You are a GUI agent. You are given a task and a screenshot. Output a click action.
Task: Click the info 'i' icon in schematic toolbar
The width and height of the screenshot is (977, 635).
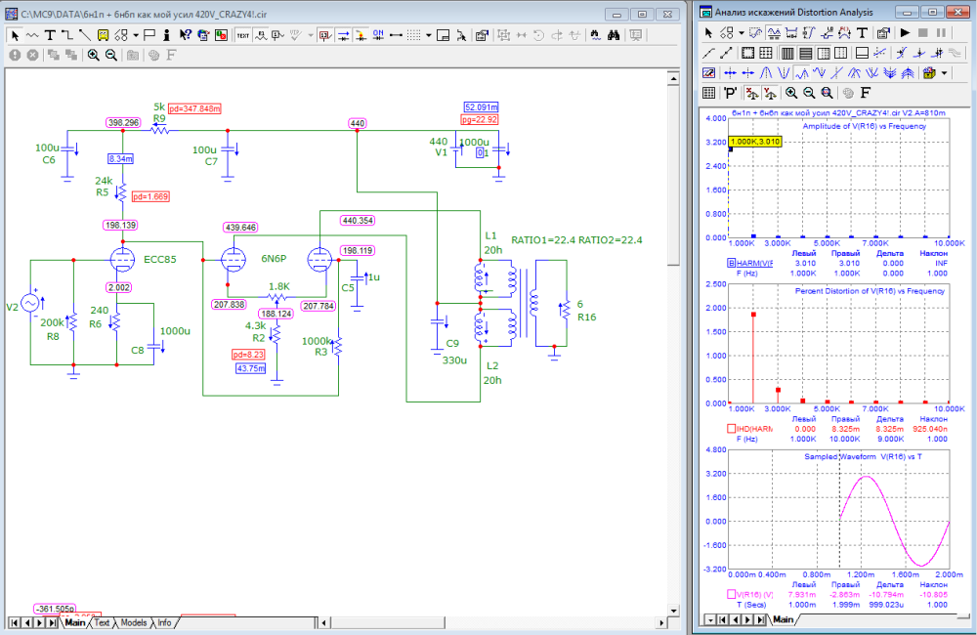167,35
